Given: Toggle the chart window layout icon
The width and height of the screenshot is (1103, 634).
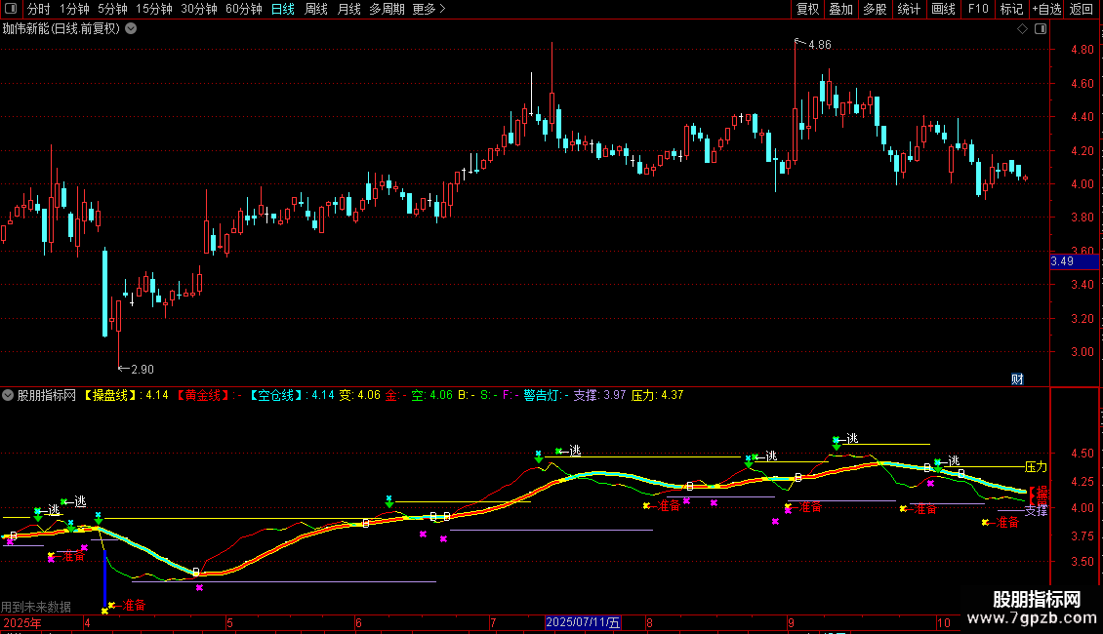Looking at the screenshot, I should [1041, 29].
